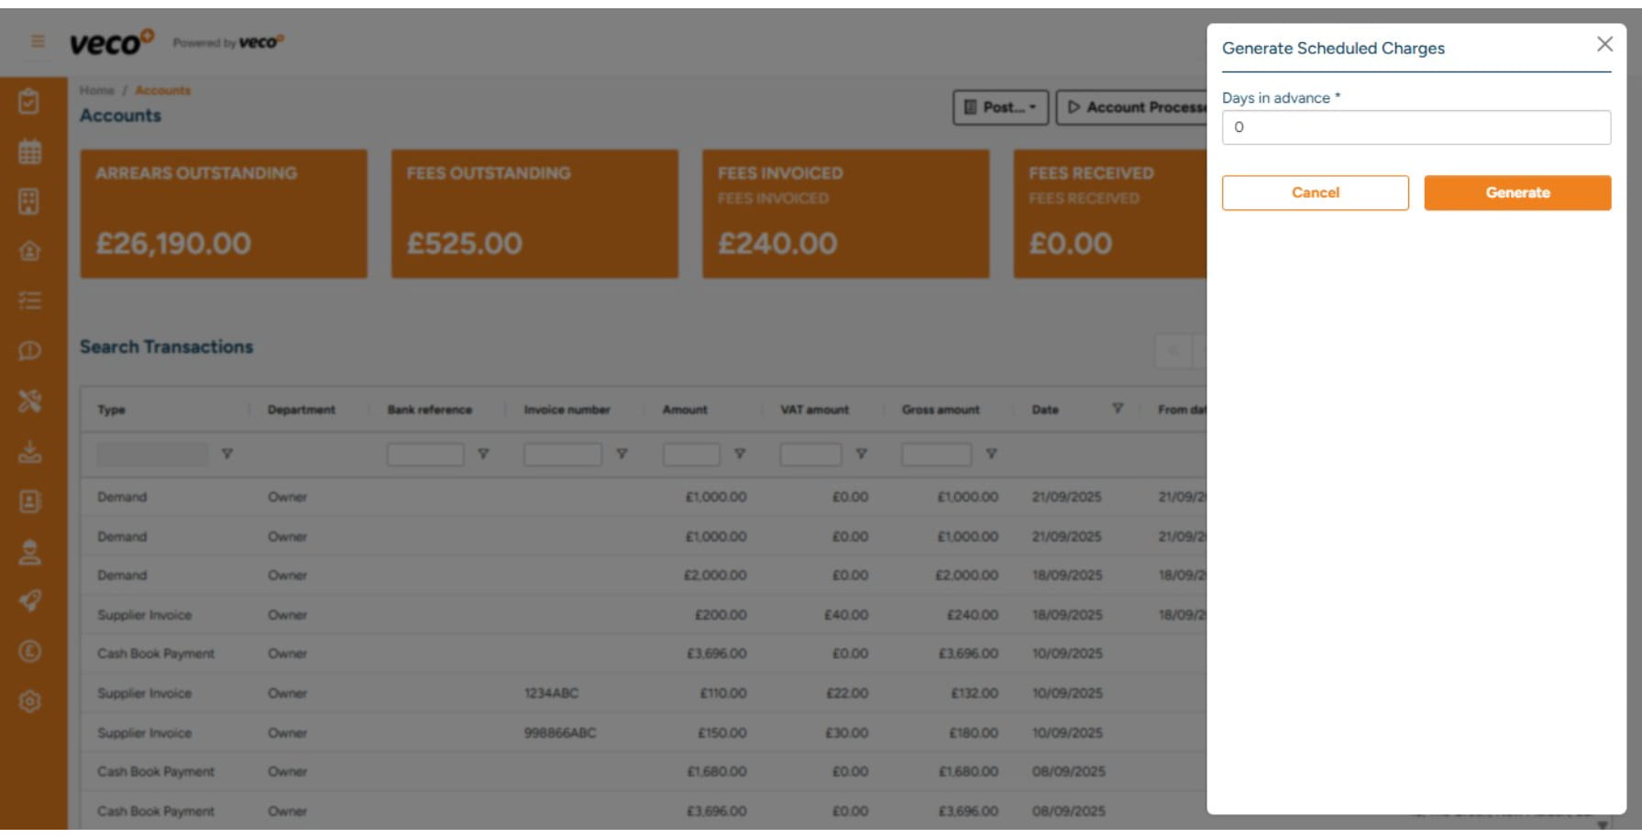Sort by the Invoice number column header

click(567, 410)
